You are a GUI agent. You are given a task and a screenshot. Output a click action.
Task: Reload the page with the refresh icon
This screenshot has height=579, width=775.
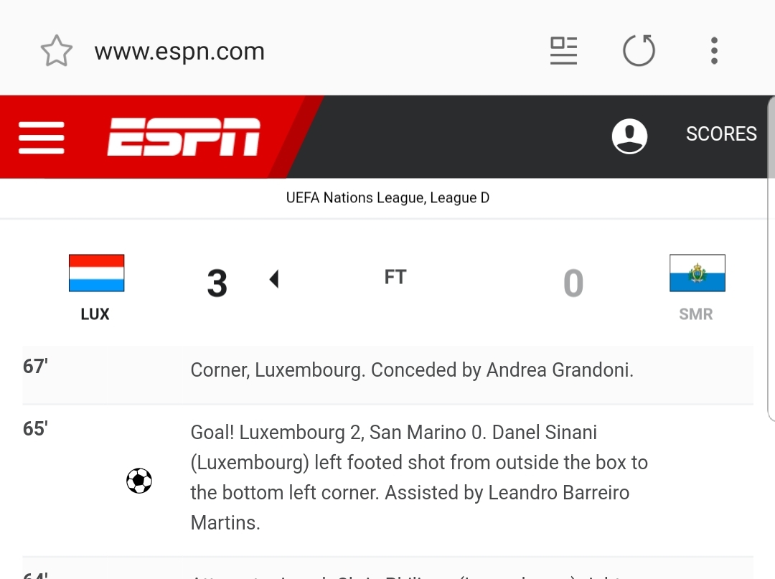point(639,50)
